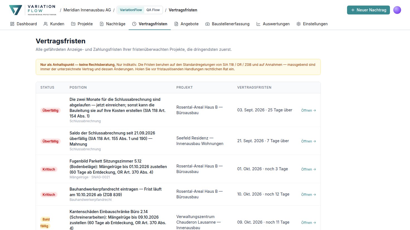Screen dimensions: 410x230
Task: Click the Angebote document icon
Action: tap(176, 24)
